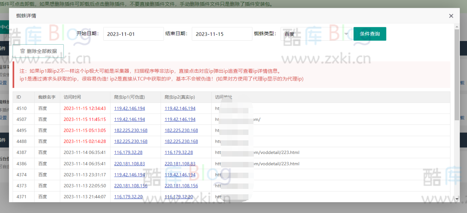The image size is (467, 213).
Task: Open ip1 link 119.42.146.194 in row 4510
Action: (x=130, y=108)
